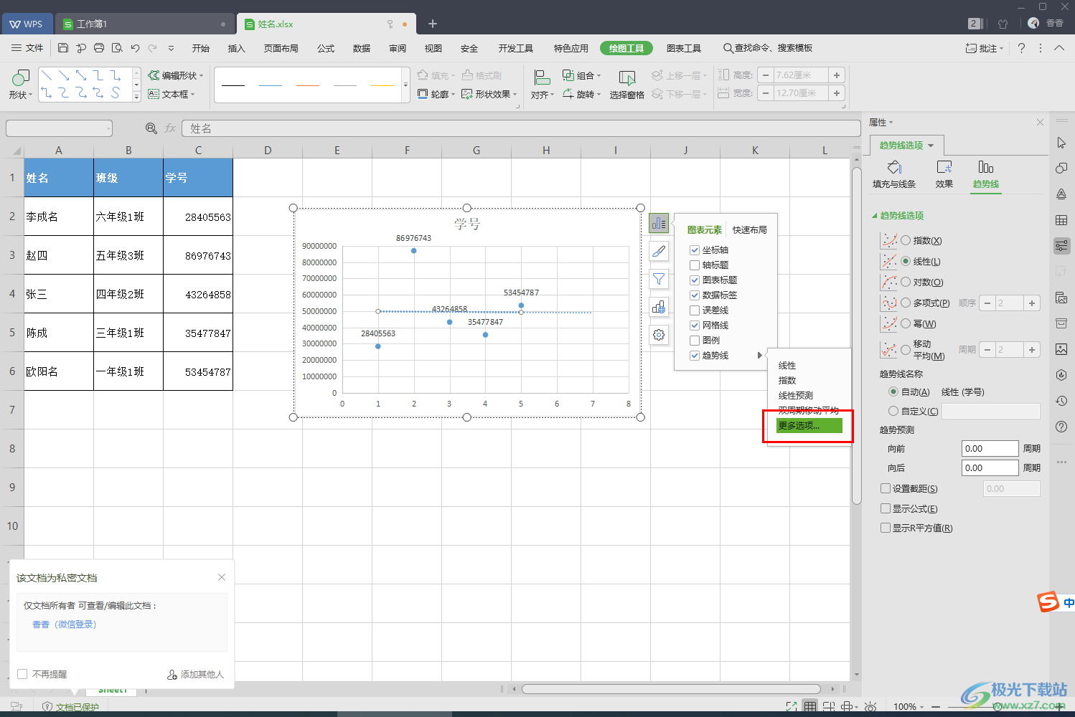Toggle the Data Labels (数据标签) checkbox

[695, 295]
